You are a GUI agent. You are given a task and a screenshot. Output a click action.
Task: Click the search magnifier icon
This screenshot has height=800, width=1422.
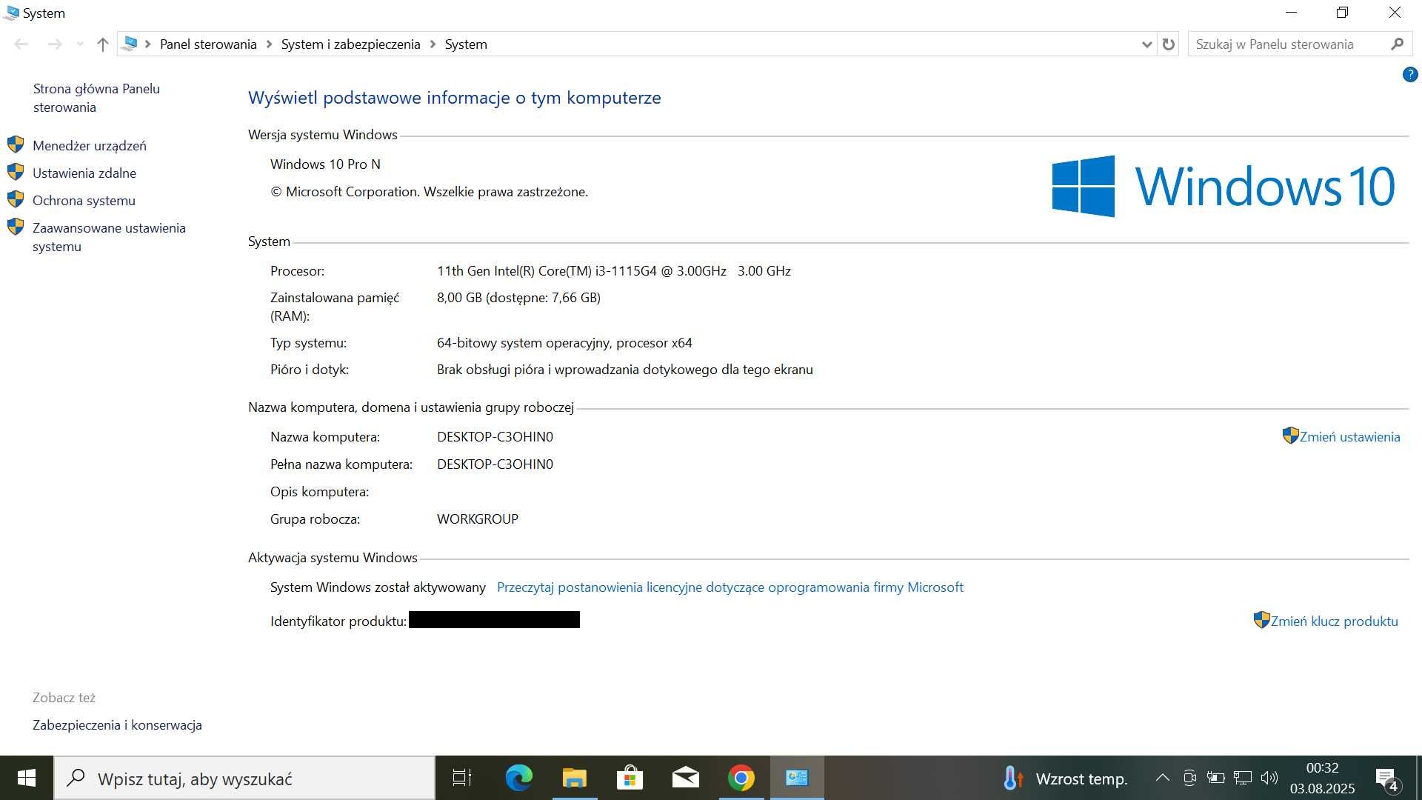(x=1397, y=44)
